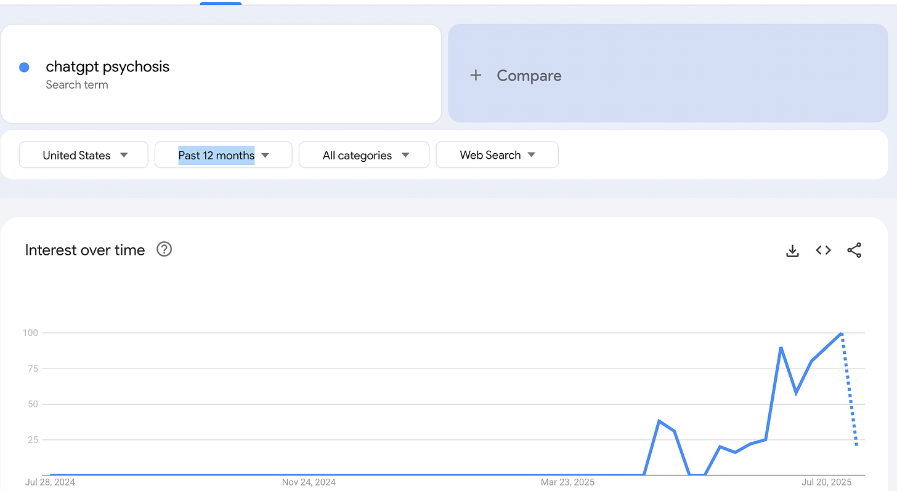Share the Interest over time chart

pos(854,250)
